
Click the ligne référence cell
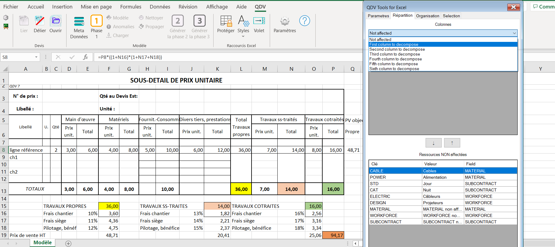pos(26,150)
